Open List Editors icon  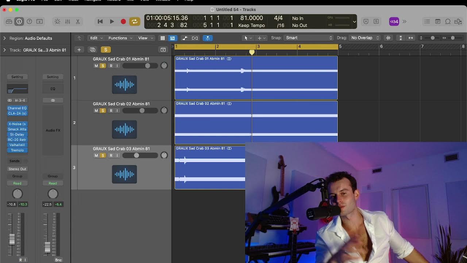(x=427, y=22)
